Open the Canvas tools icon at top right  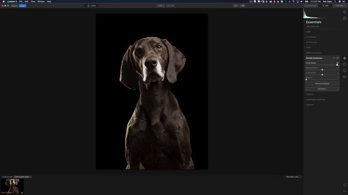344,12
